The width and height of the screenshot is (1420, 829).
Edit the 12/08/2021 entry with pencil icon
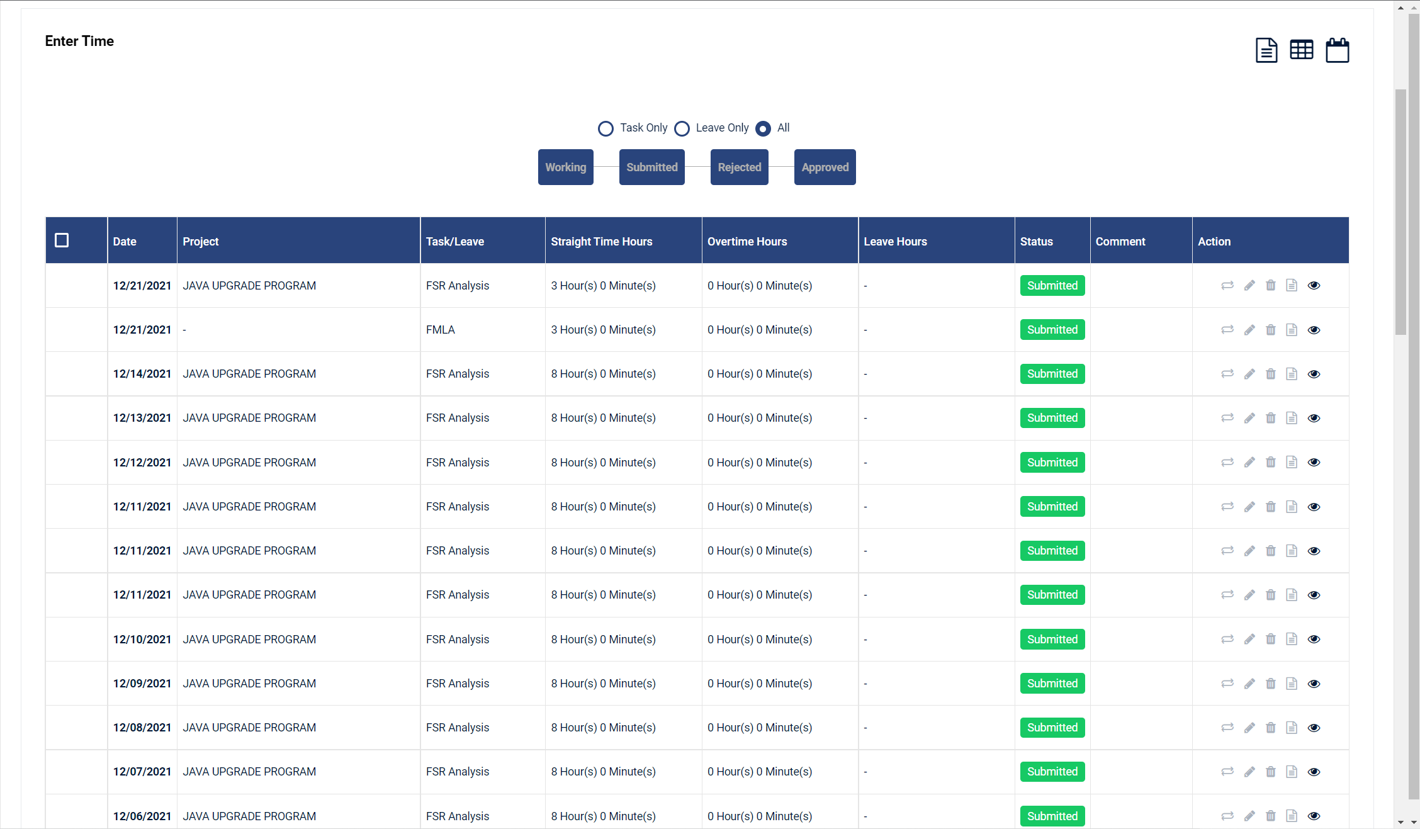[1249, 728]
